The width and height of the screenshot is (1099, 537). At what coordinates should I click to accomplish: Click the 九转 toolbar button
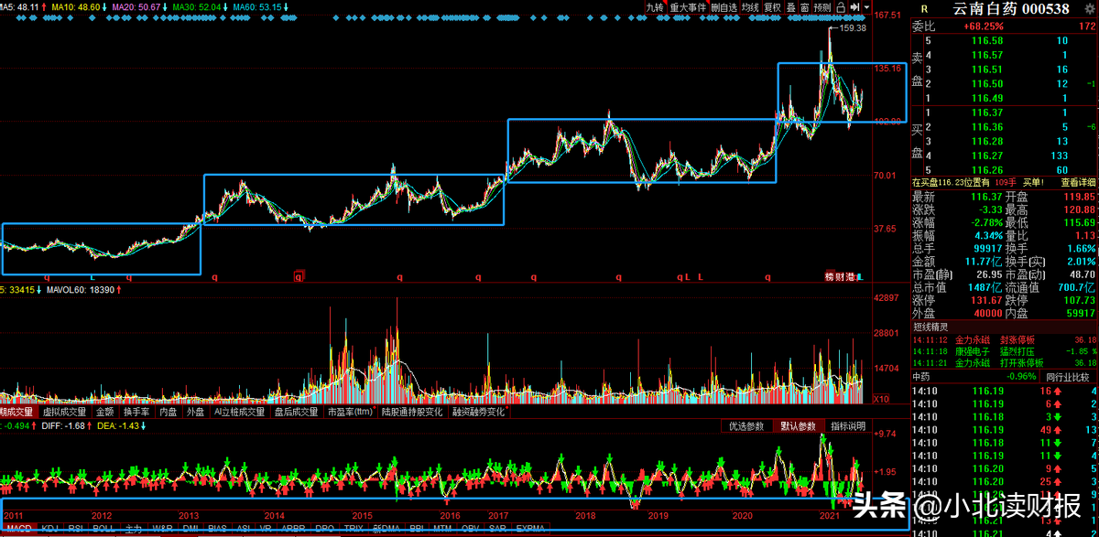click(656, 7)
